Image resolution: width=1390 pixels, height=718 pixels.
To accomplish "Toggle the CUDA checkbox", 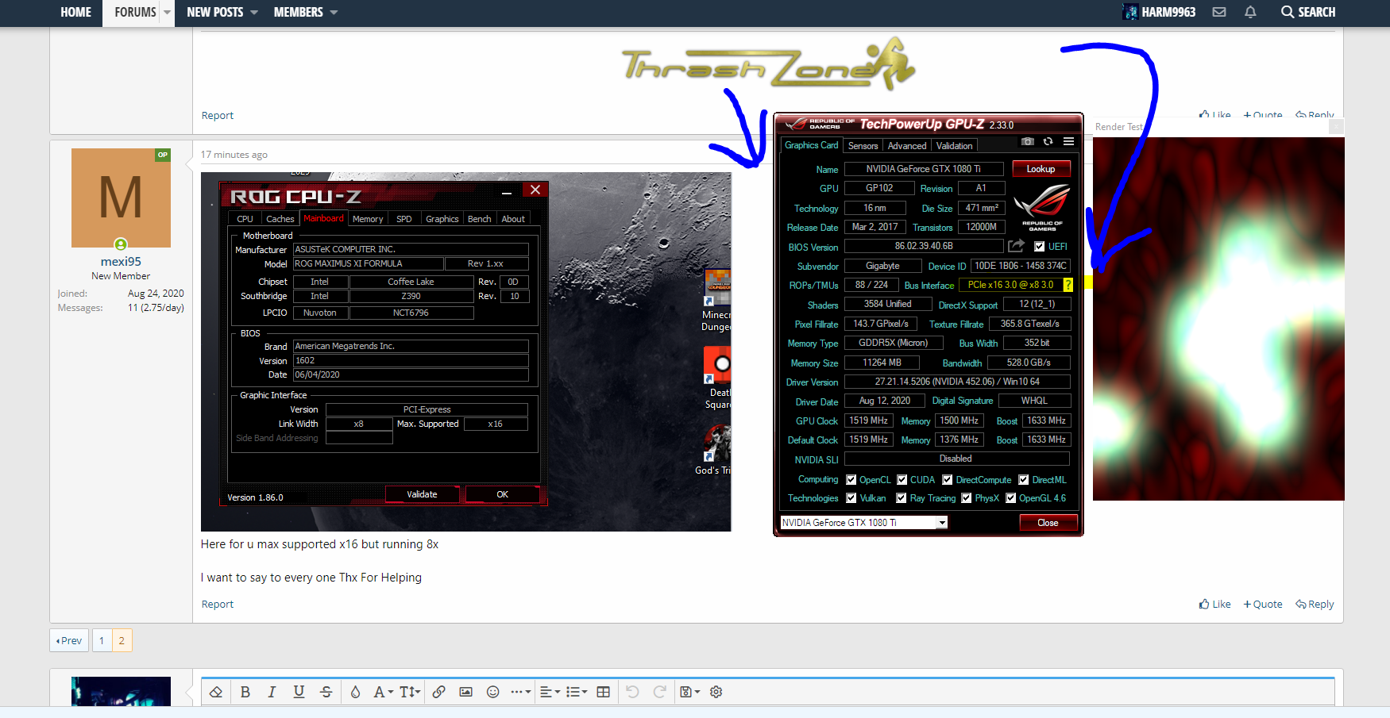I will [902, 480].
